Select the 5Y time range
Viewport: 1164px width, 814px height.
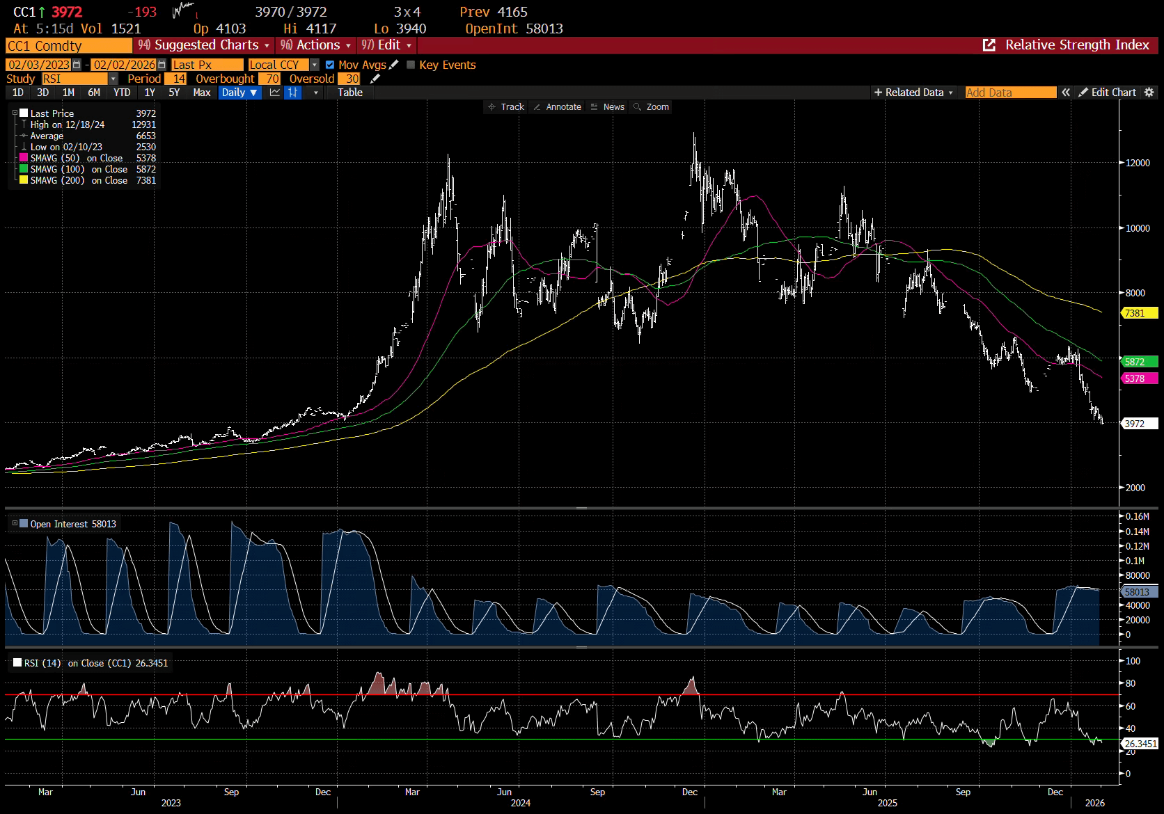(174, 93)
